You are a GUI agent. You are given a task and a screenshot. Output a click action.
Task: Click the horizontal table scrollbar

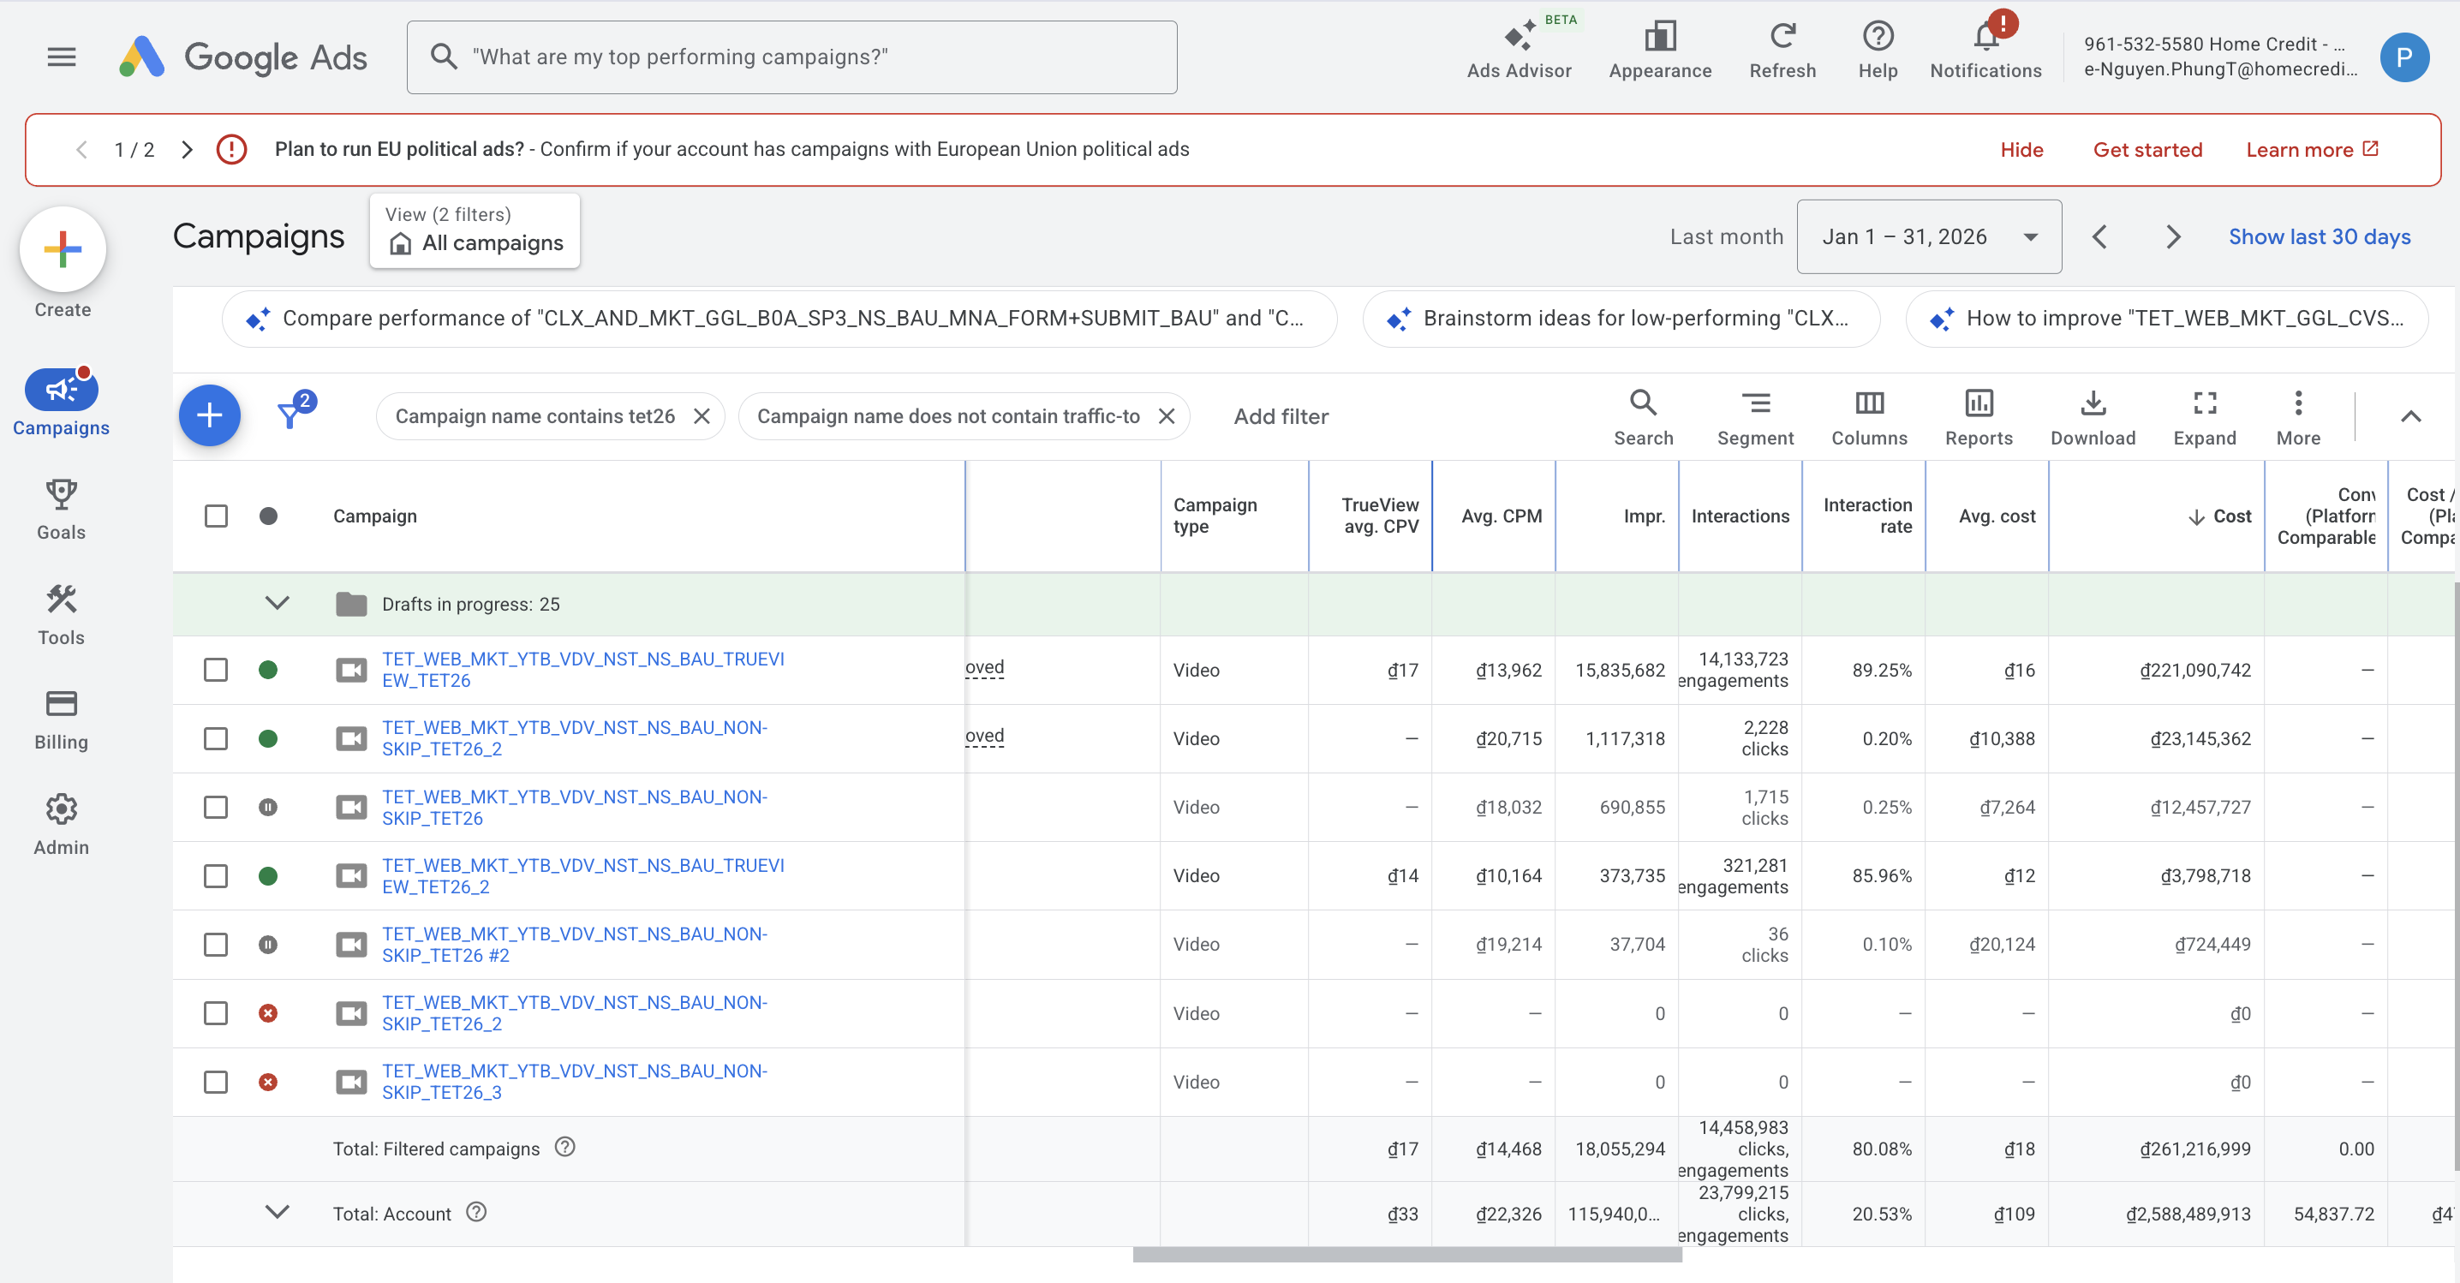click(x=1406, y=1255)
